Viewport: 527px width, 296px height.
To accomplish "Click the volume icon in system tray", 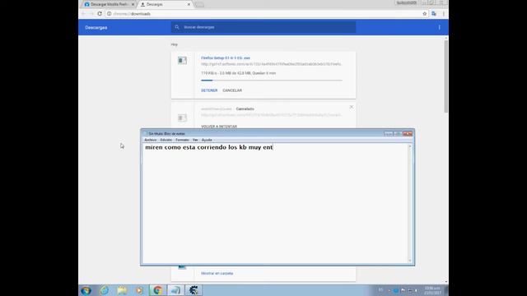I will point(416,290).
